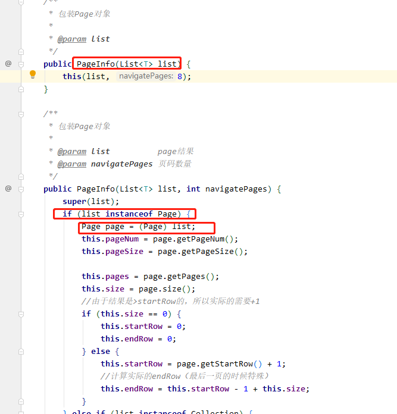Click the 'pages' field in this.pages
Image resolution: width=397 pixels, height=414 pixels.
117,277
